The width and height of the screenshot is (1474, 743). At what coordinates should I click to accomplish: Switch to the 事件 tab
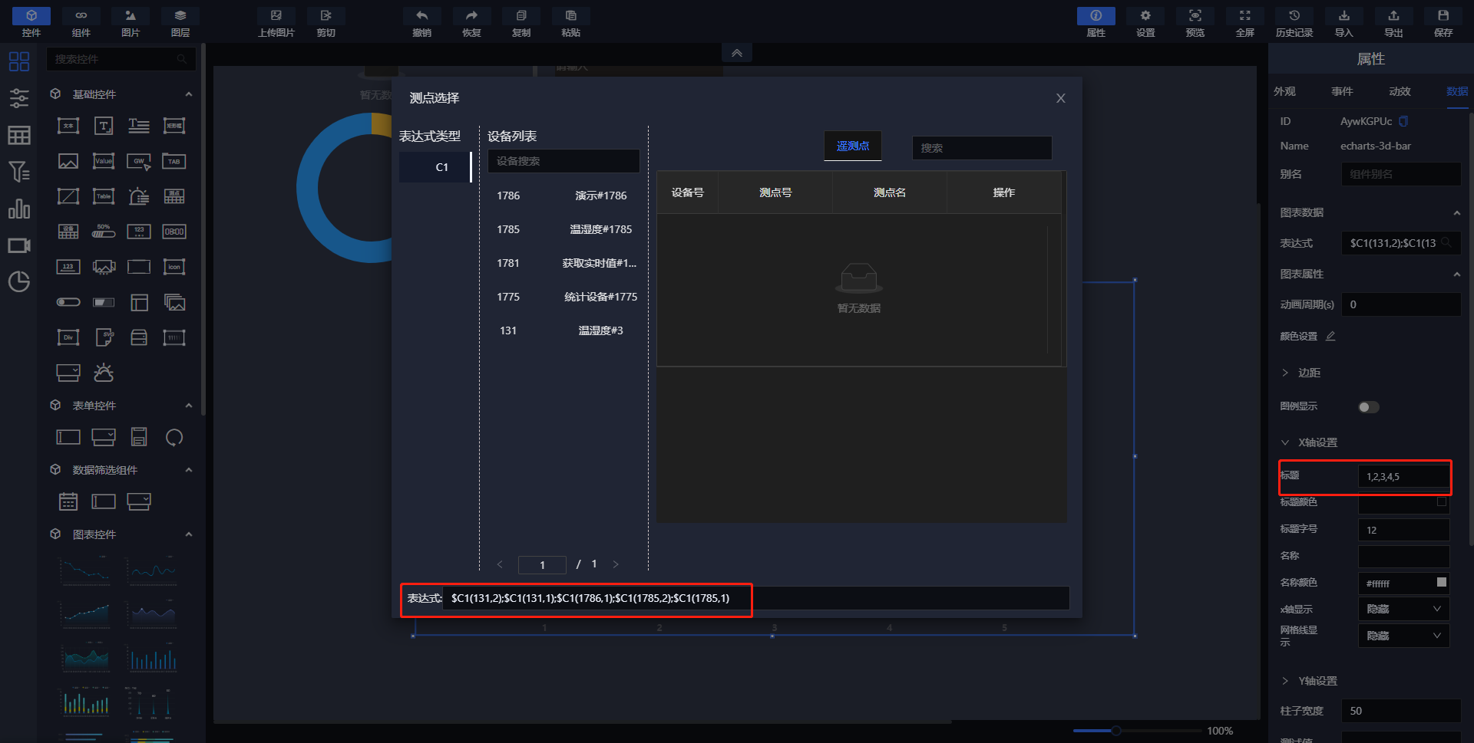point(1342,91)
